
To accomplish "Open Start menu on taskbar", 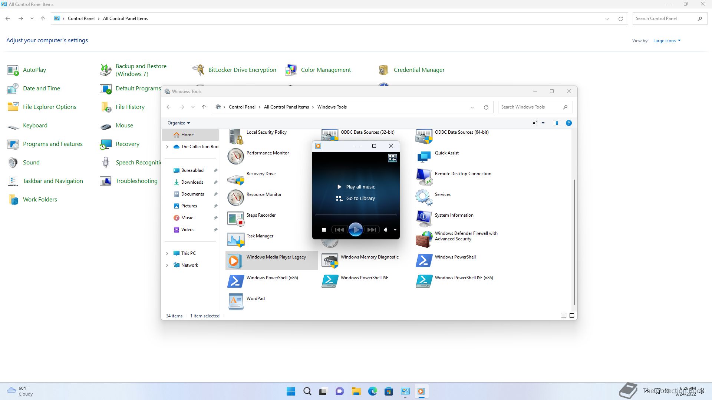I will [x=291, y=391].
